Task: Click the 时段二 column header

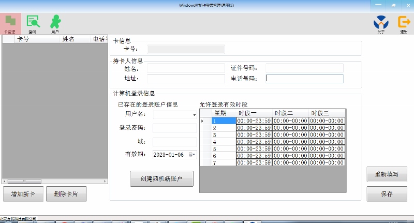Action: [x=290, y=113]
